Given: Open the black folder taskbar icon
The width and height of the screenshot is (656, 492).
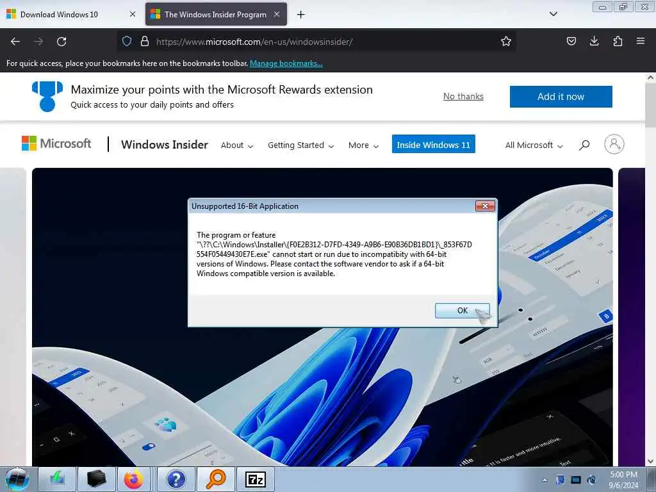Looking at the screenshot, I should [x=96, y=479].
